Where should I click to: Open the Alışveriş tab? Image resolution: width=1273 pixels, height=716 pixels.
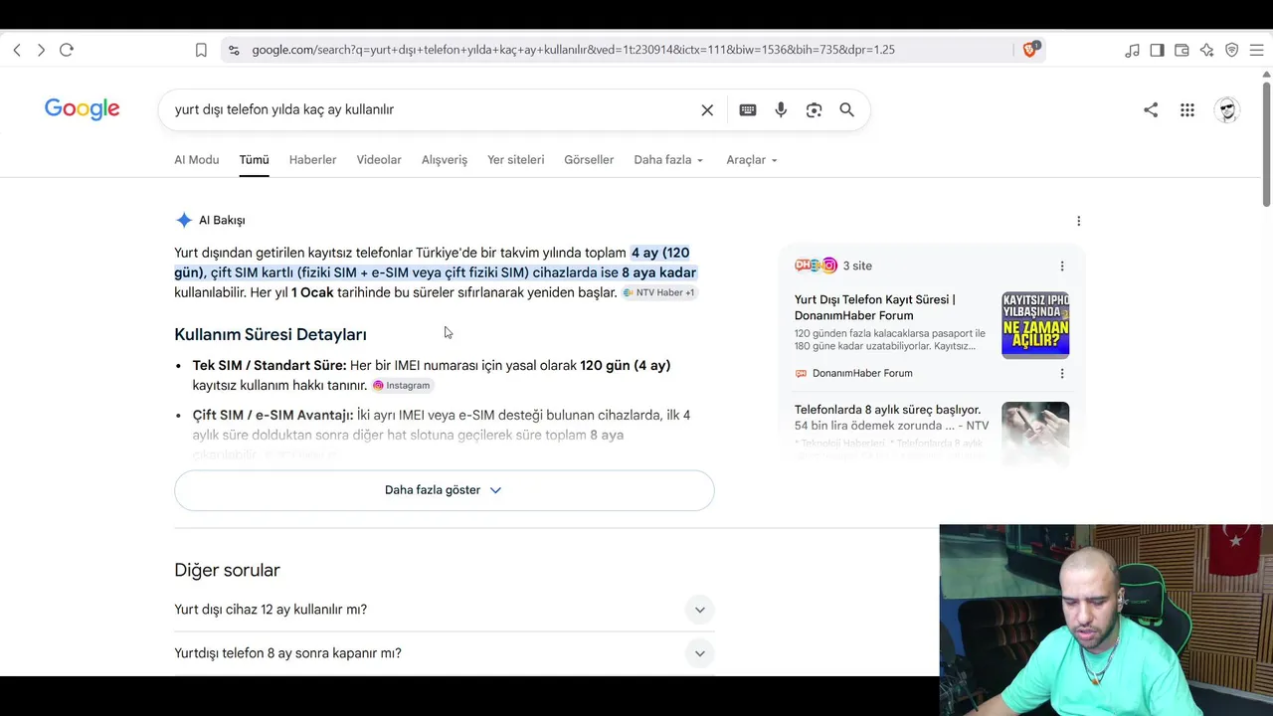coord(445,160)
